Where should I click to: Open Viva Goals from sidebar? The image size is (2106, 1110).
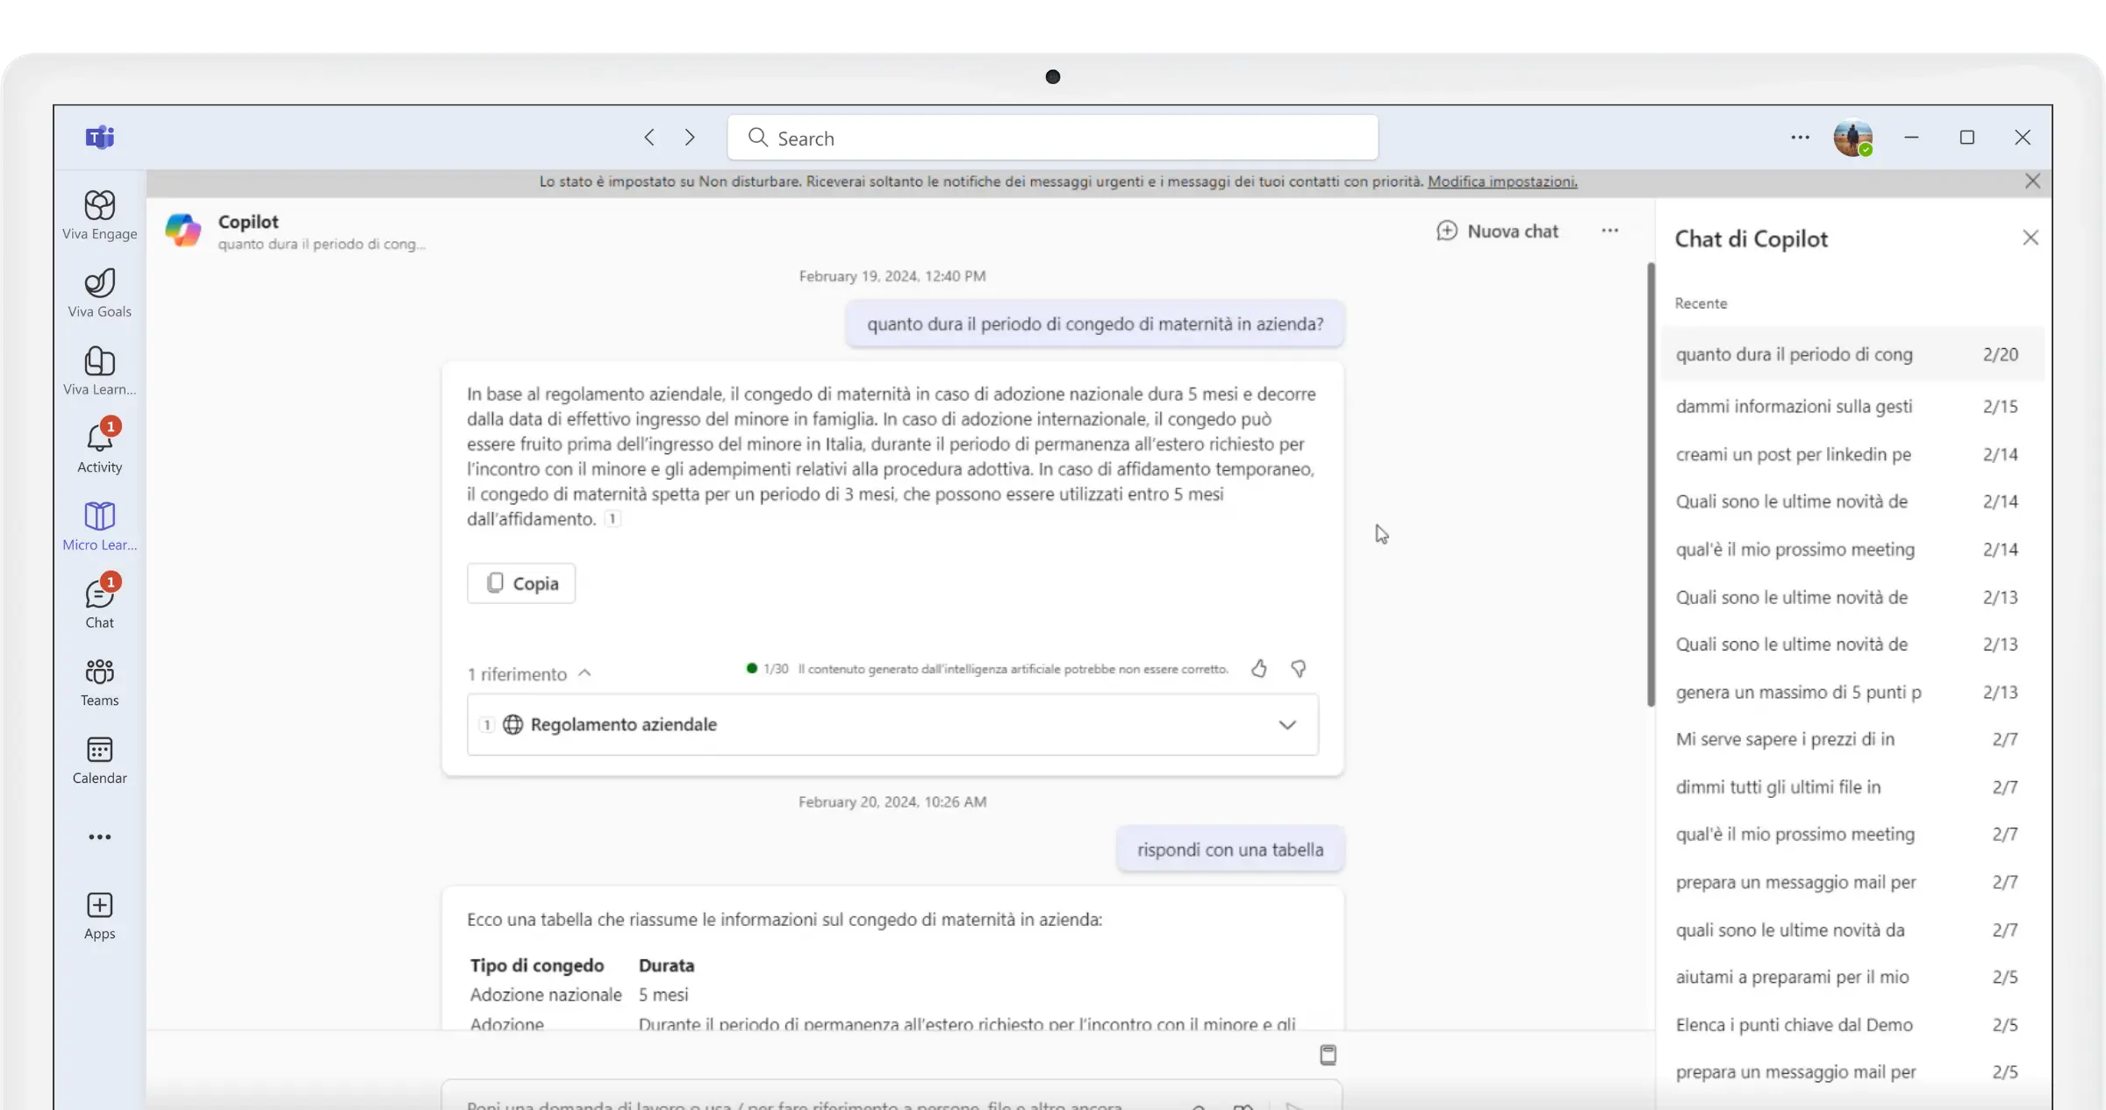pyautogui.click(x=99, y=293)
